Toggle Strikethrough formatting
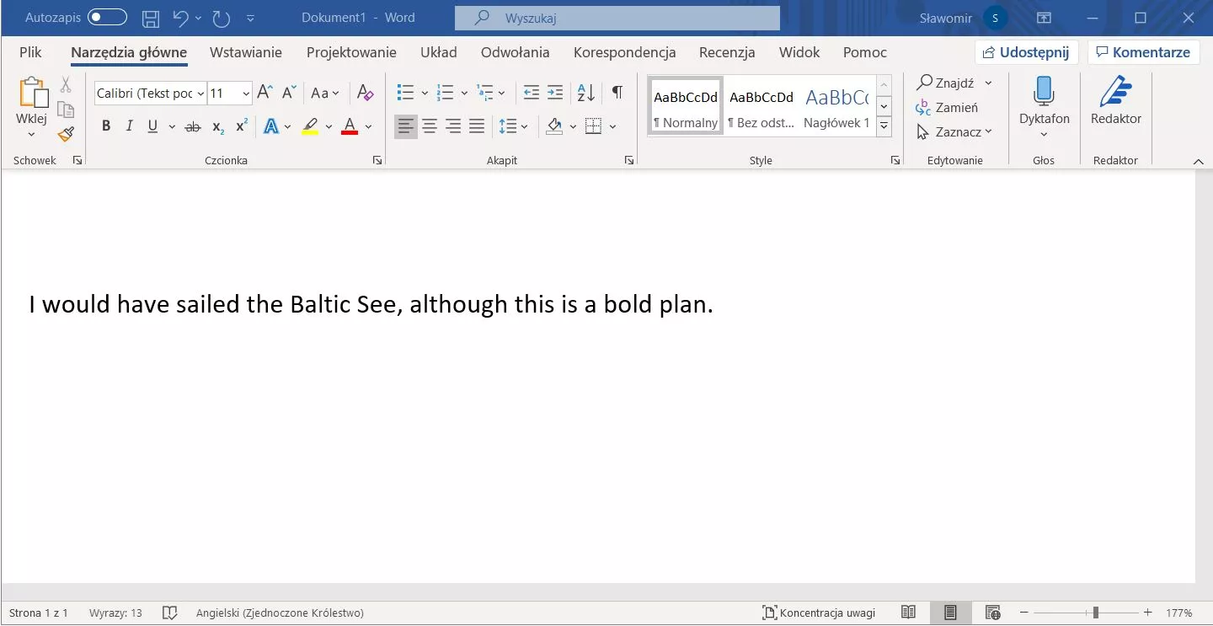The width and height of the screenshot is (1213, 626). point(193,126)
